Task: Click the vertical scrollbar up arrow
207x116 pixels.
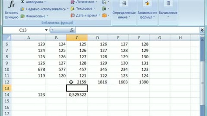Action: tap(202, 40)
